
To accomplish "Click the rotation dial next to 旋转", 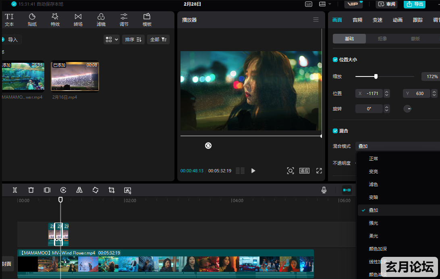I will coord(407,109).
